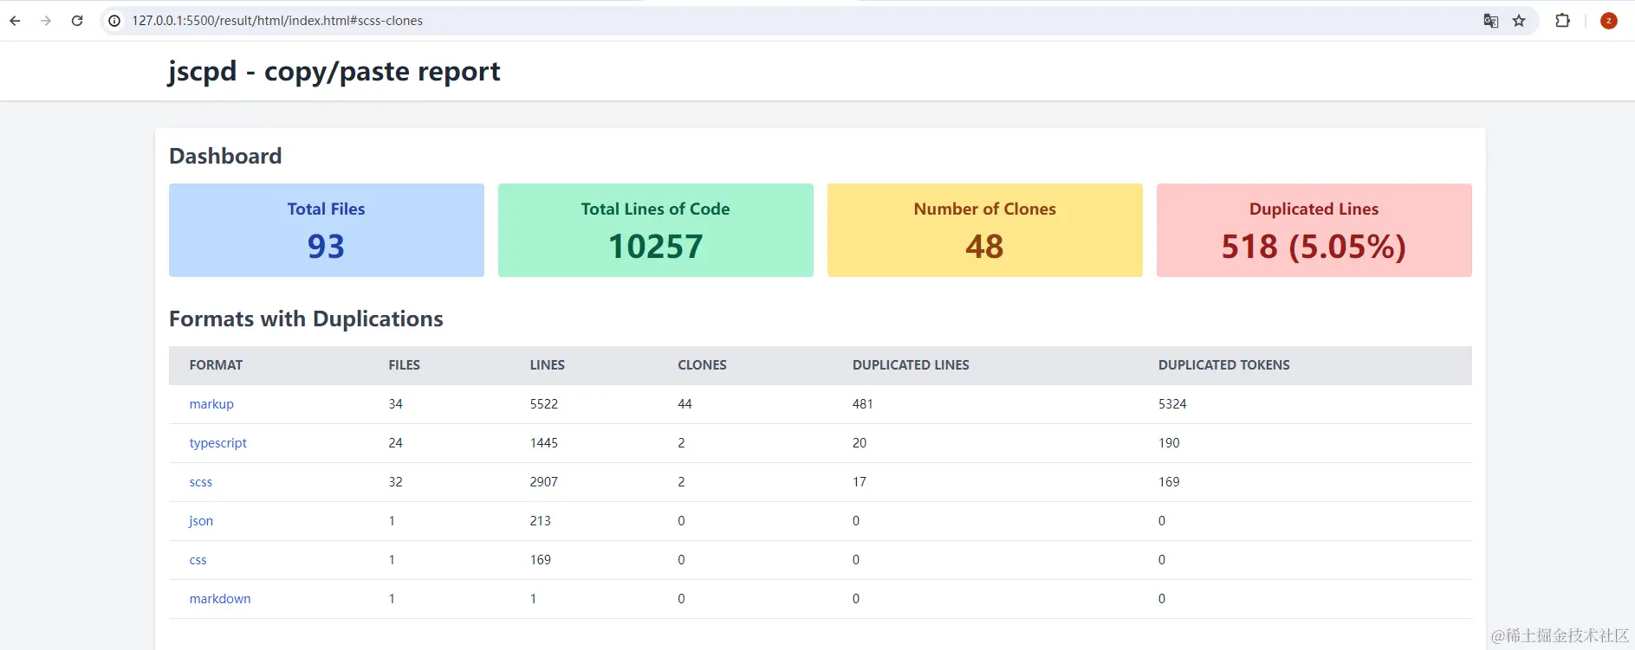Click the LINES column header

[x=548, y=365]
